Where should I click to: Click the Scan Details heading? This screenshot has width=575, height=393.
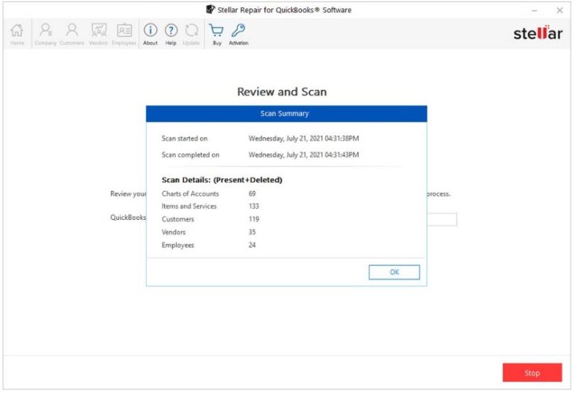pos(222,180)
